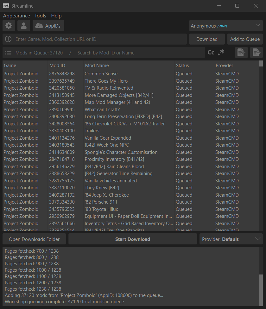Select There Goes My Hero row
This screenshot has height=309, width=266.
pos(131,81)
